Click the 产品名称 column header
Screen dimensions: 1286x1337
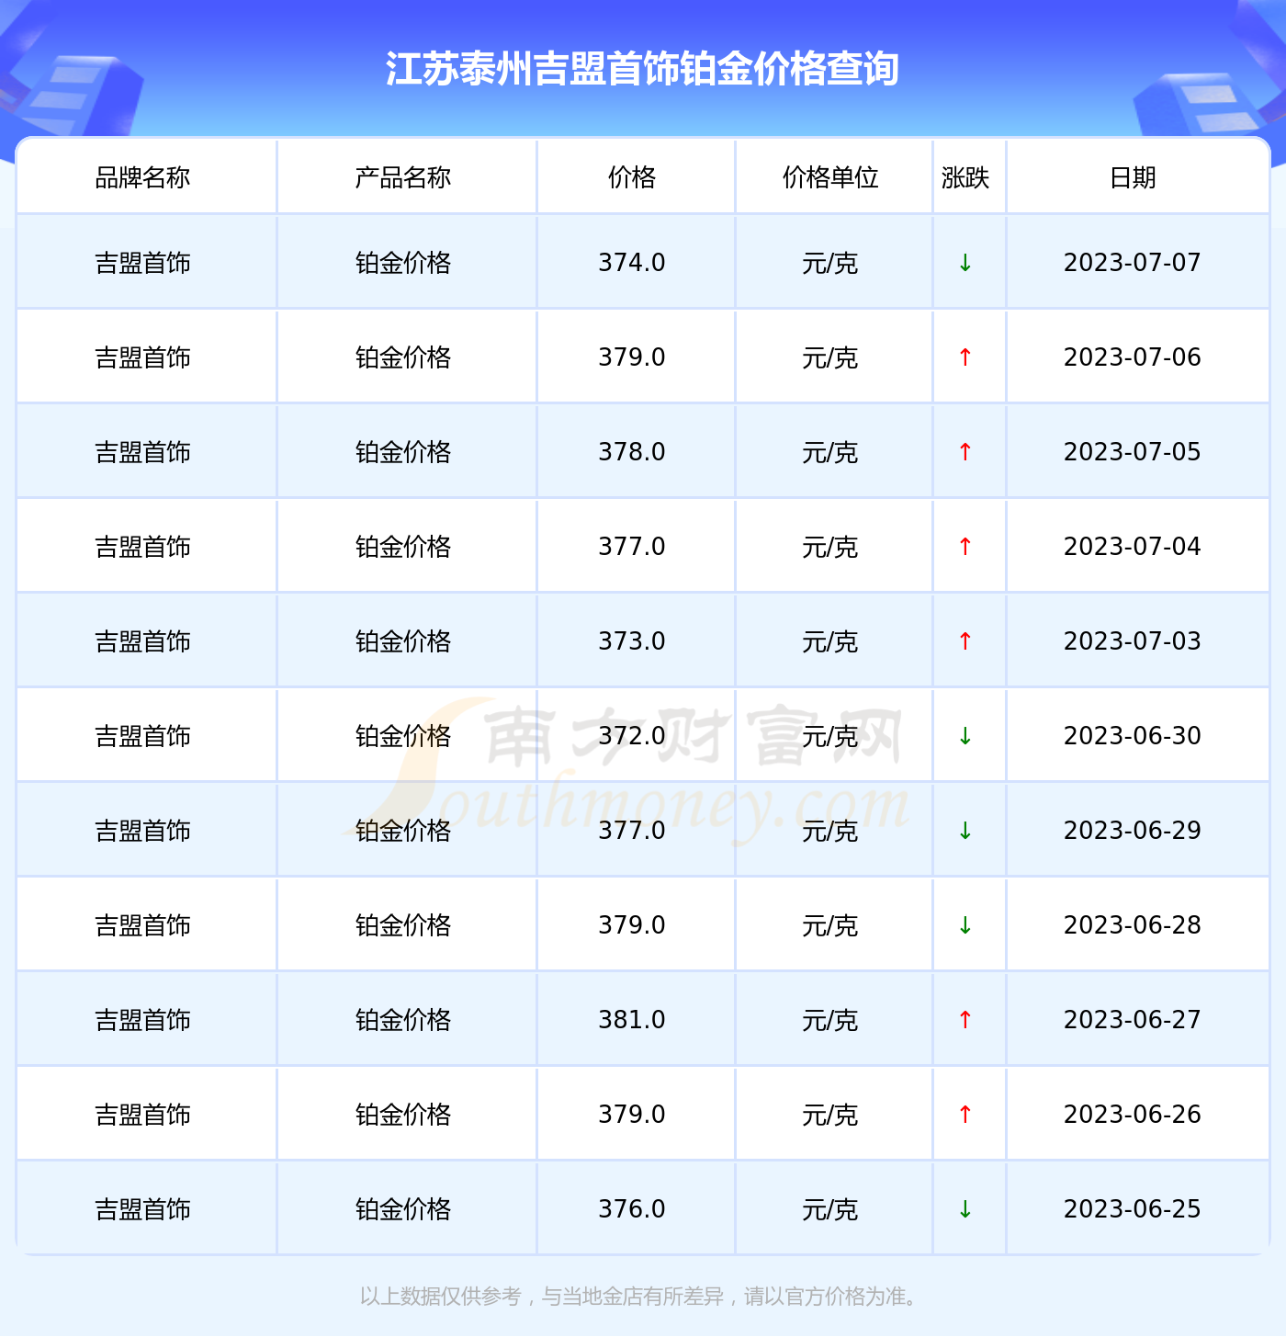click(x=403, y=177)
